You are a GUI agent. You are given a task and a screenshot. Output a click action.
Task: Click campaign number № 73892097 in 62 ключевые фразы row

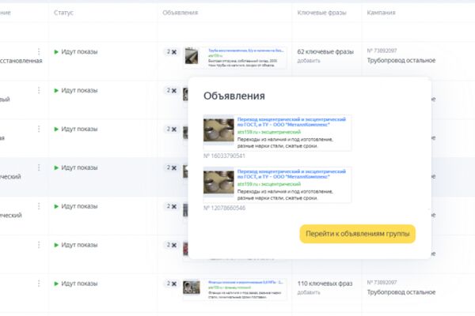point(382,51)
